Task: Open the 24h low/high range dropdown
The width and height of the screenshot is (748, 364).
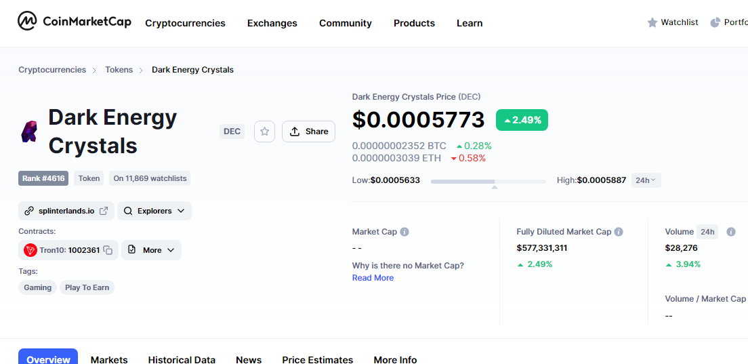Action: [646, 180]
